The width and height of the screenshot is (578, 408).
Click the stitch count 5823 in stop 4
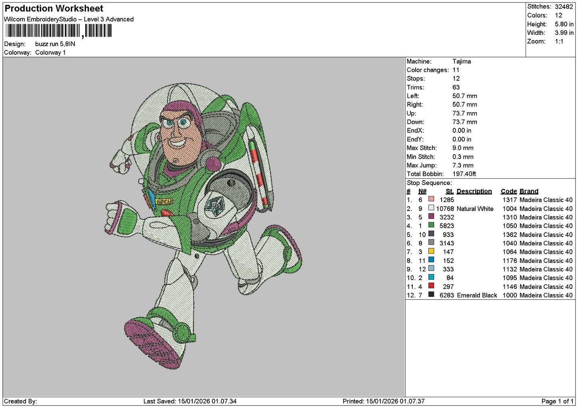pyautogui.click(x=447, y=226)
